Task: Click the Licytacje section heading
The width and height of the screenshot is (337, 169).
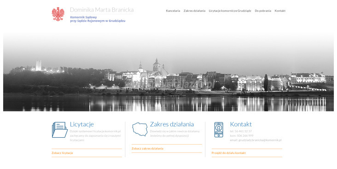Action: (x=82, y=124)
